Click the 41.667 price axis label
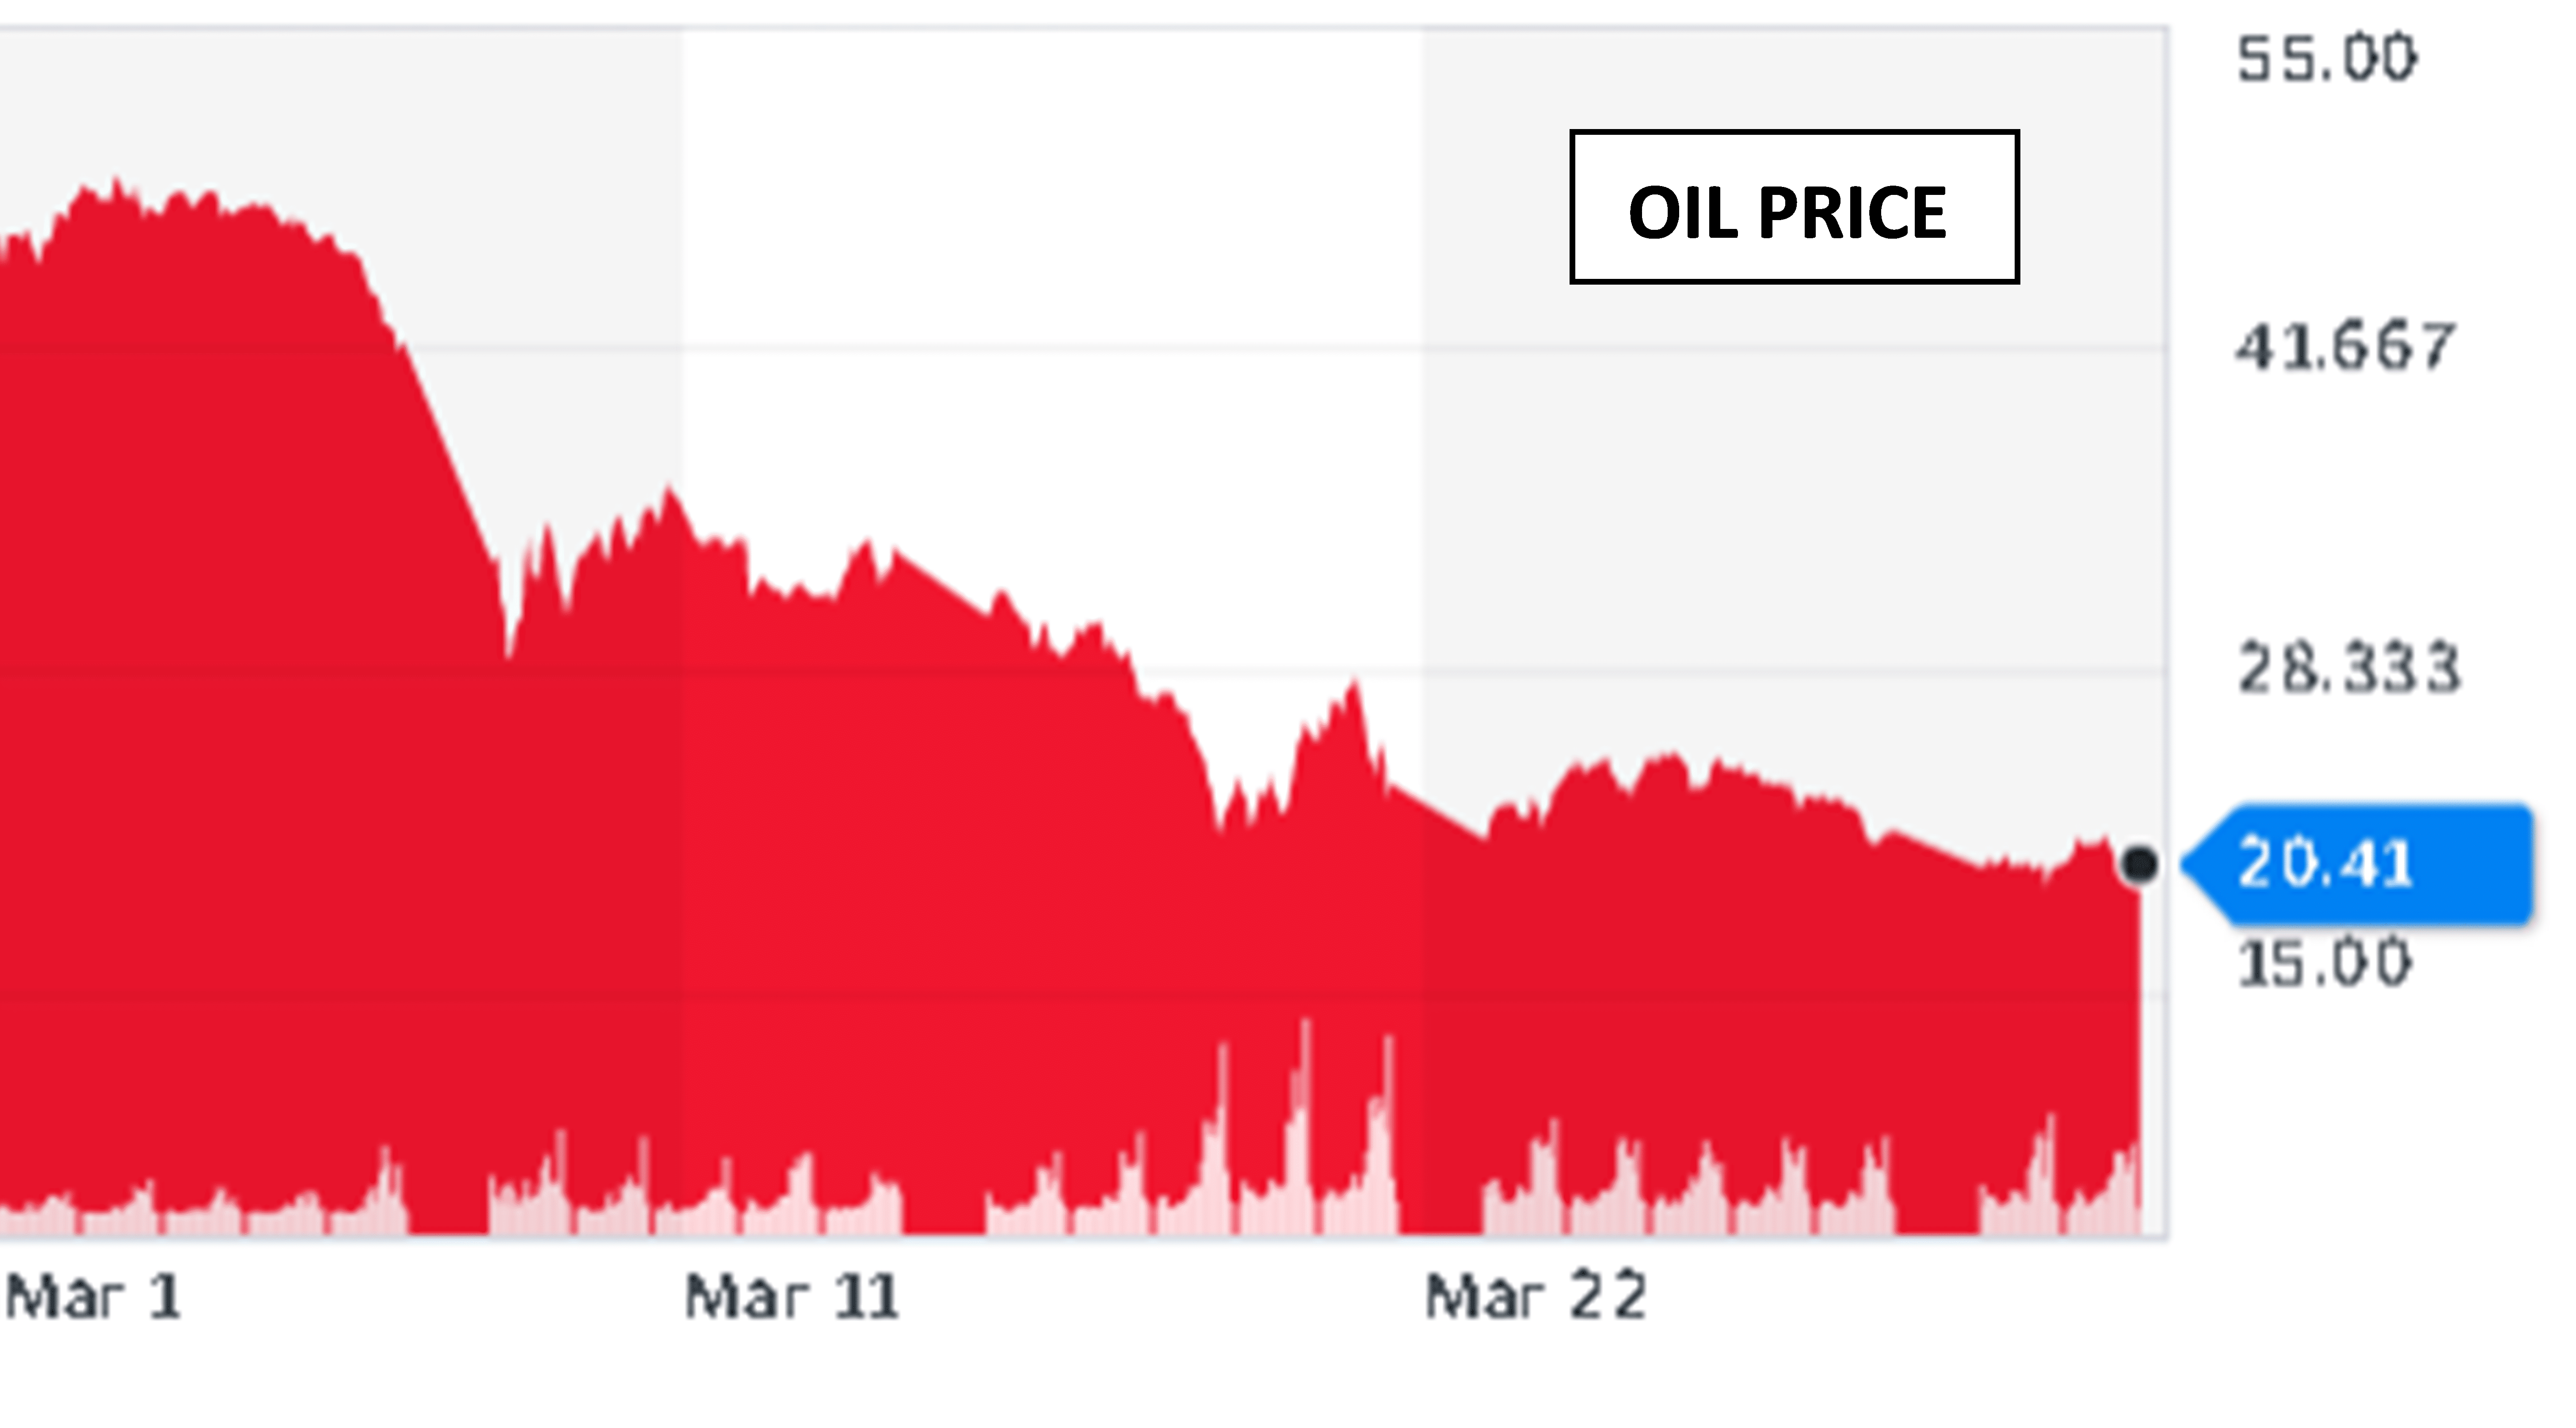2576x1428 pixels. pyautogui.click(x=2344, y=347)
